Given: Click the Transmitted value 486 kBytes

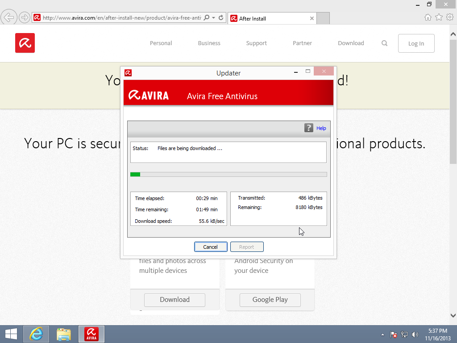Looking at the screenshot, I should click(311, 198).
